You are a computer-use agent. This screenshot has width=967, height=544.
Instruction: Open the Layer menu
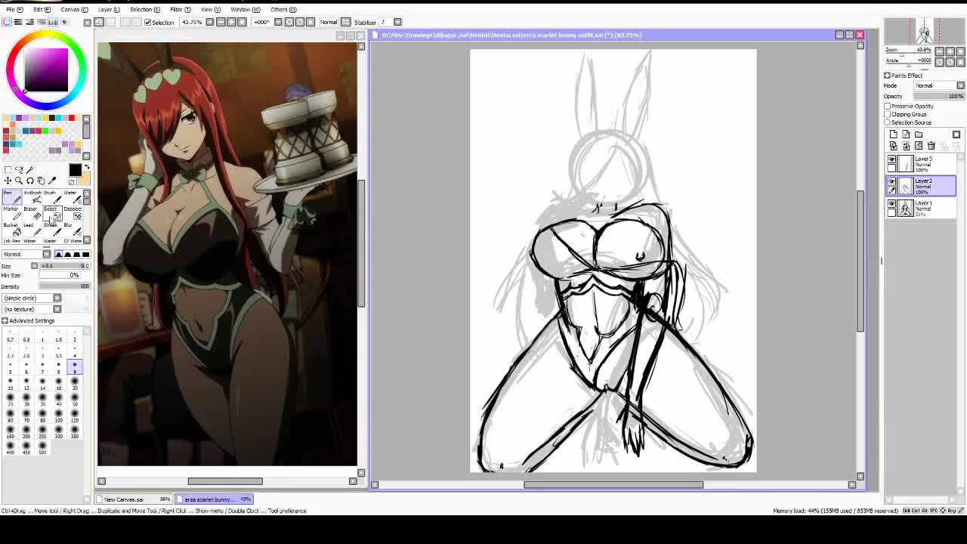[x=108, y=9]
